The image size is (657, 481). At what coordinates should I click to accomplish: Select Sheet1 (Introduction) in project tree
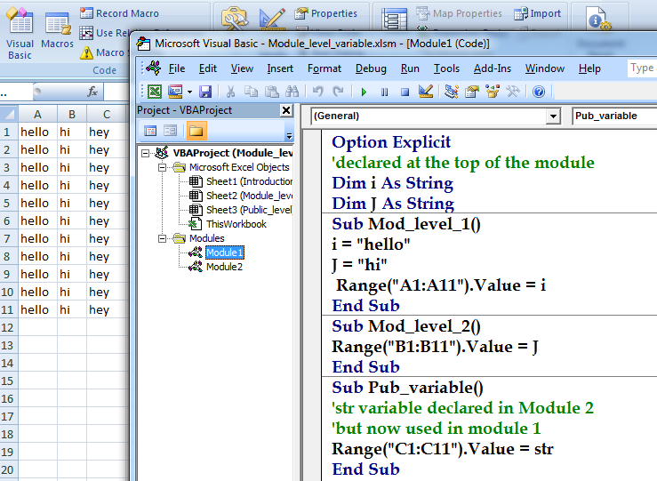point(241,181)
